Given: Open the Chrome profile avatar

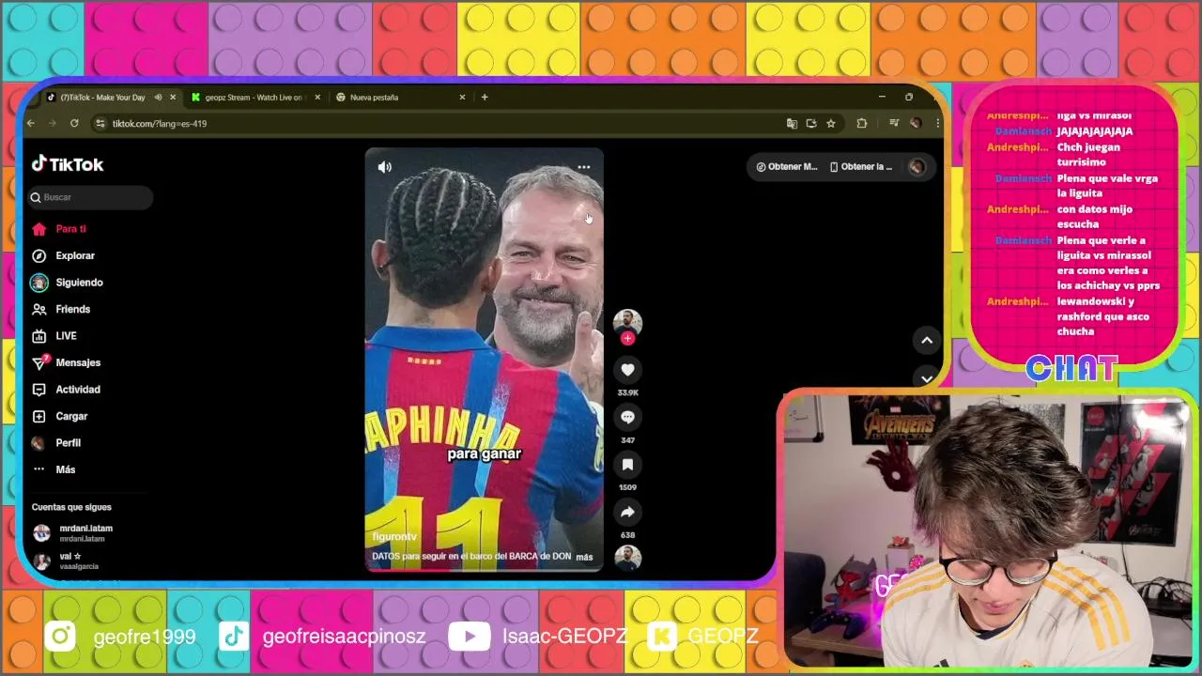Looking at the screenshot, I should [916, 124].
